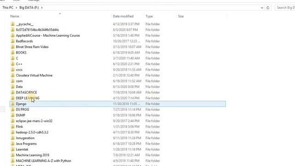Click the cccc folder icon
The height and width of the screenshot is (166, 295).
tap(12, 70)
